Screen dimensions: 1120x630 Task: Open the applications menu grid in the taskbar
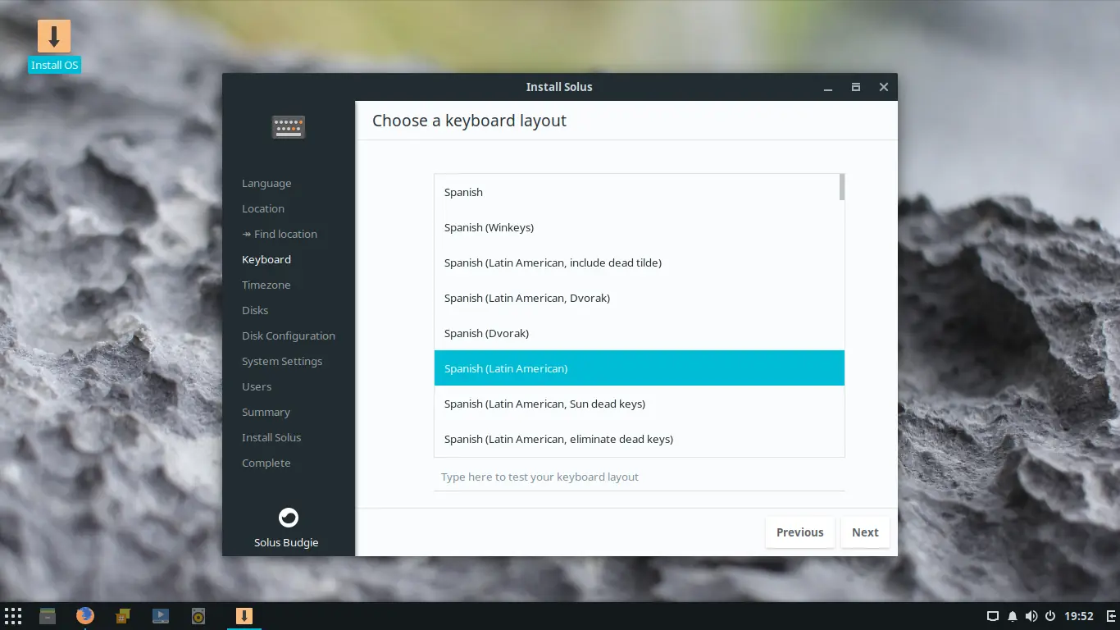point(13,616)
